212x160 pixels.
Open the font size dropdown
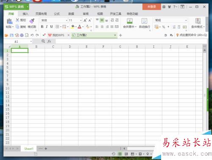(81, 20)
